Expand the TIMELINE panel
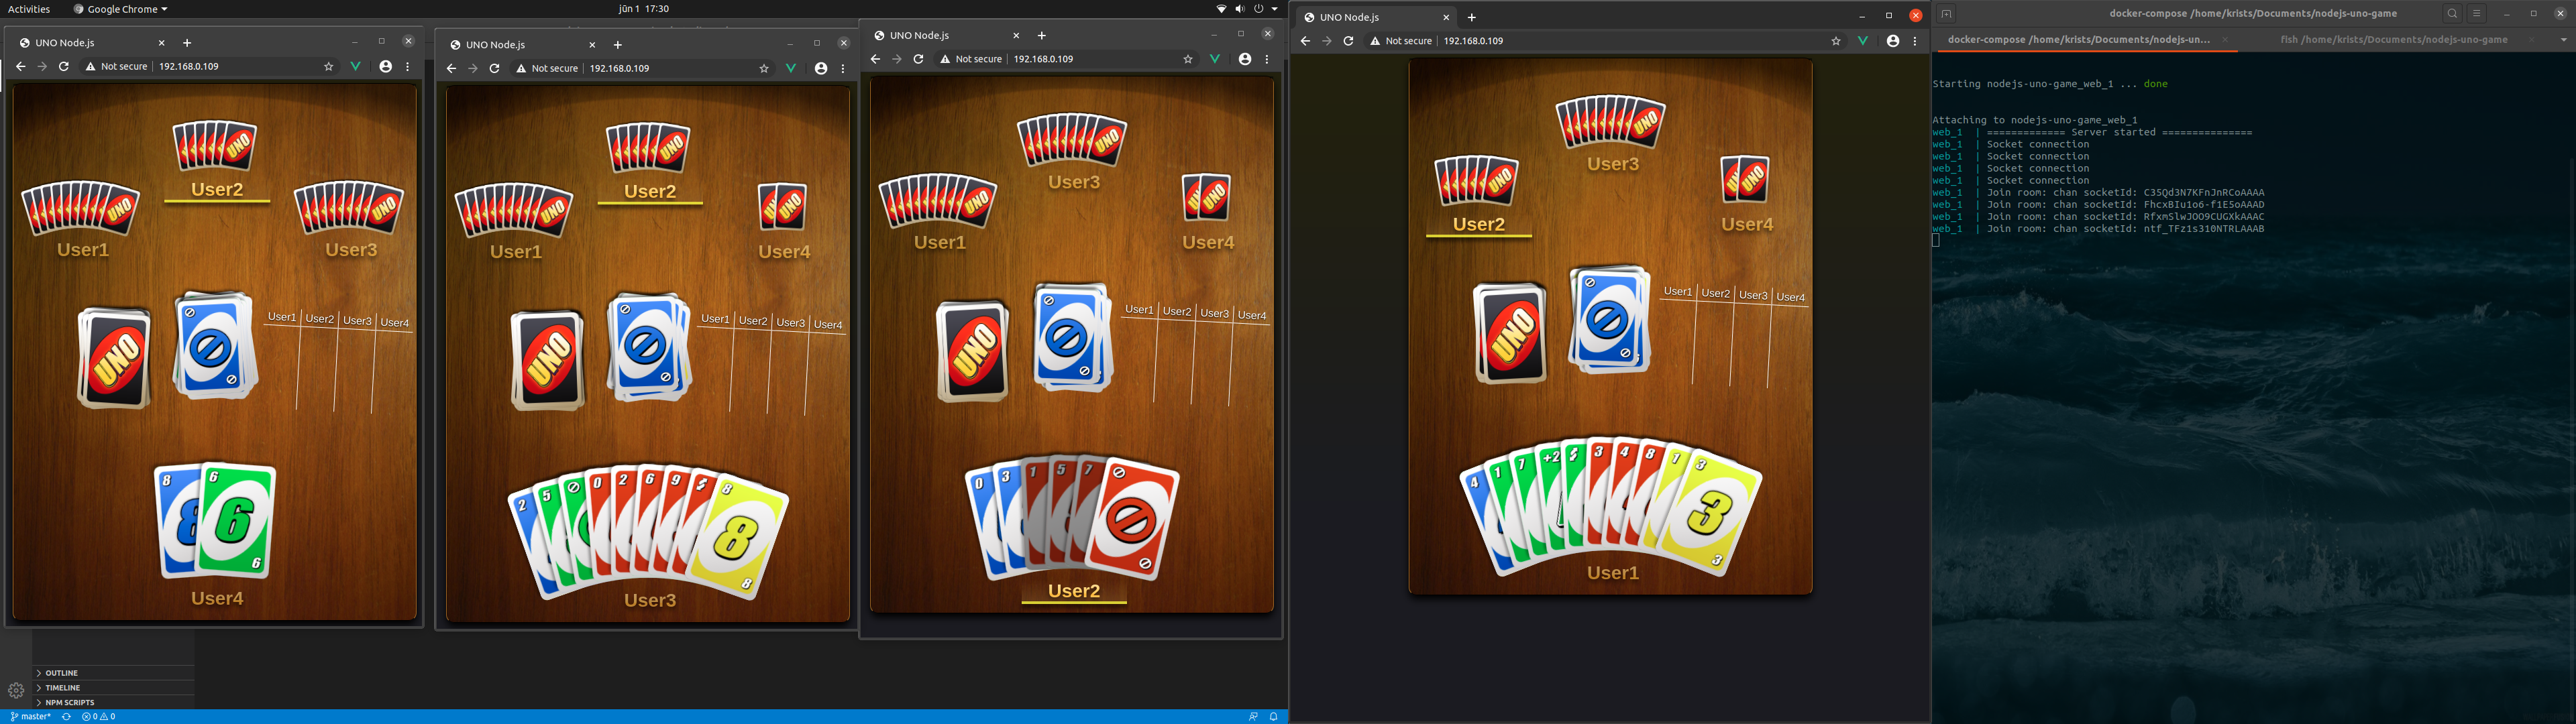 pos(62,688)
